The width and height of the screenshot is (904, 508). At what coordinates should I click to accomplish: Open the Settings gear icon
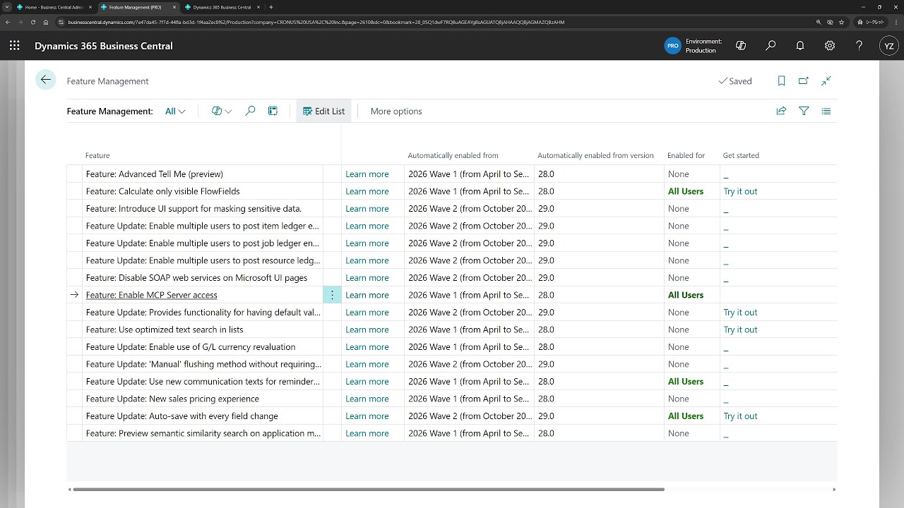point(829,45)
